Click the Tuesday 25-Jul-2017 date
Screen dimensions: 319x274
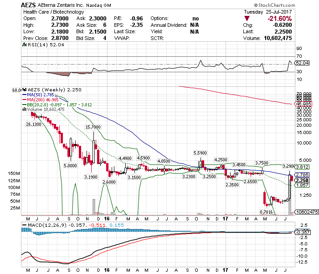click(268, 12)
